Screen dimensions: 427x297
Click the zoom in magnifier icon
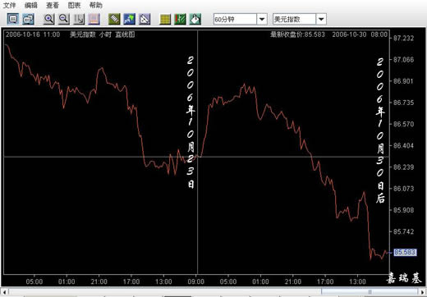[x=49, y=19]
